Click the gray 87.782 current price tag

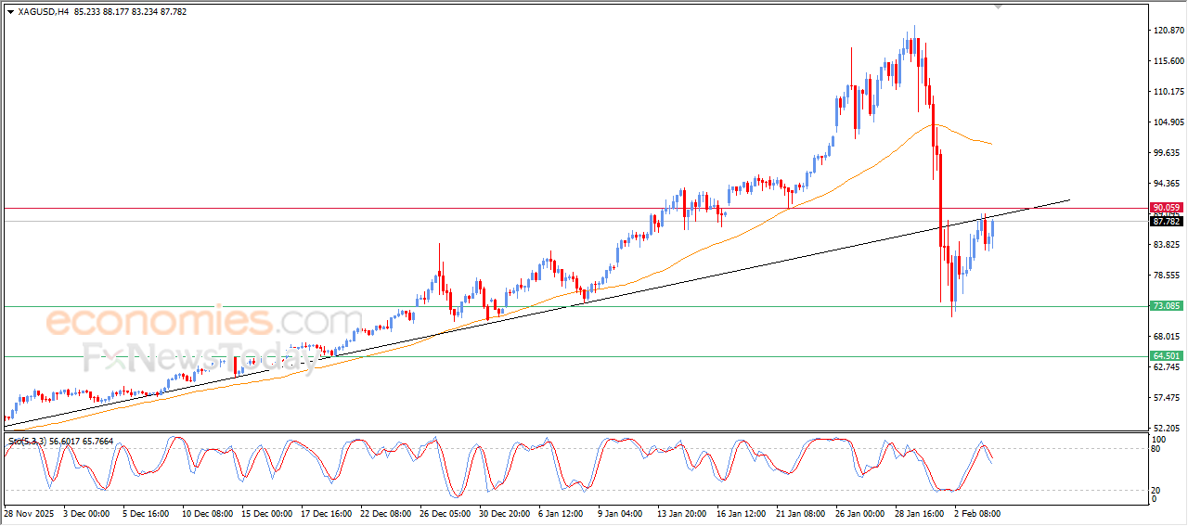[x=1166, y=222]
